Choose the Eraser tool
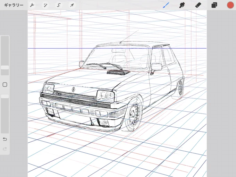236x177 pixels. pos(198,5)
